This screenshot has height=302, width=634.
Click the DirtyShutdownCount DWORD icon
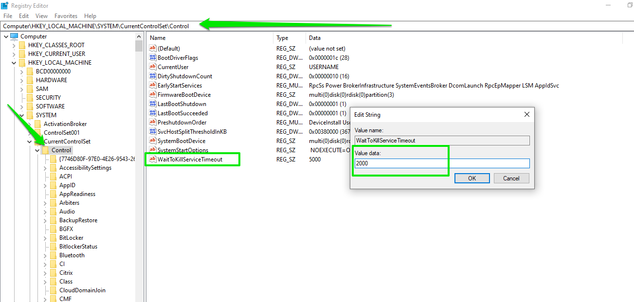pos(152,76)
